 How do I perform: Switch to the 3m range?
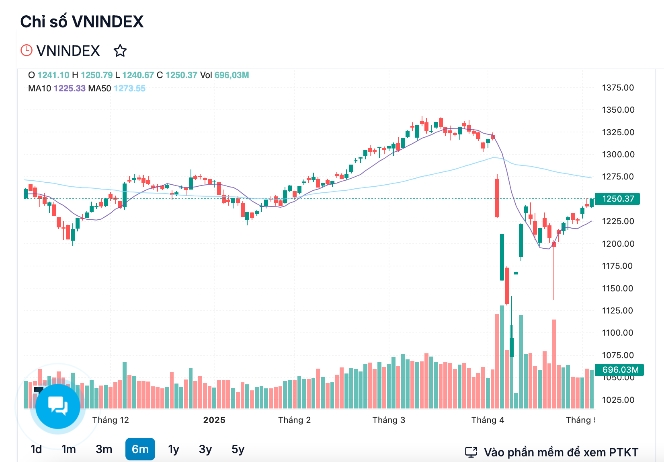click(104, 449)
